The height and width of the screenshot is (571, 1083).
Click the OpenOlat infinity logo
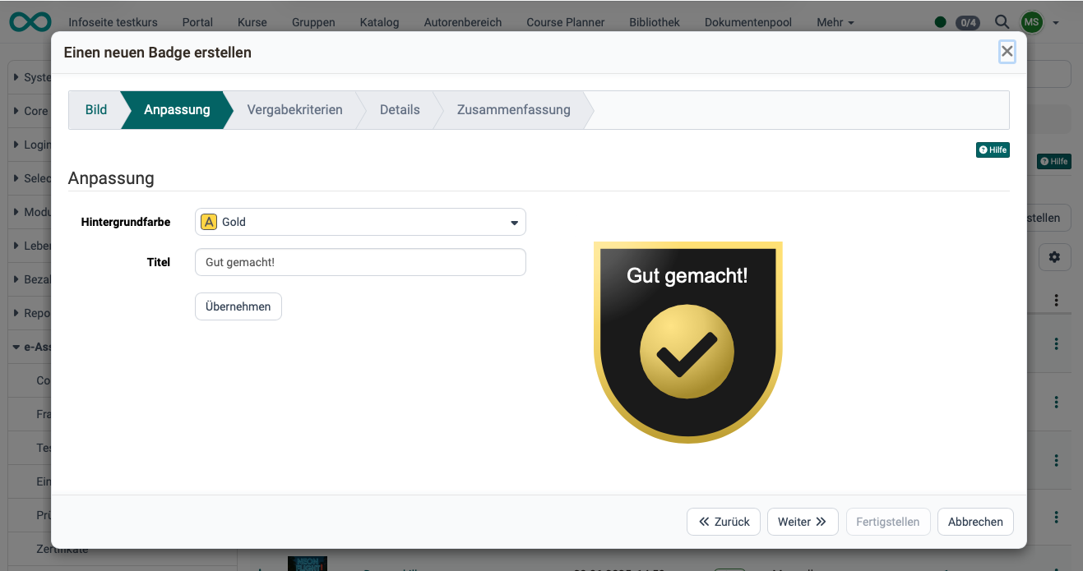coord(30,21)
